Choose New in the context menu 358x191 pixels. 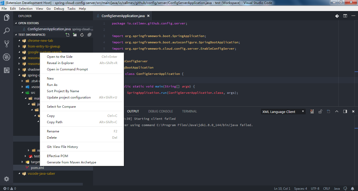pyautogui.click(x=82, y=78)
